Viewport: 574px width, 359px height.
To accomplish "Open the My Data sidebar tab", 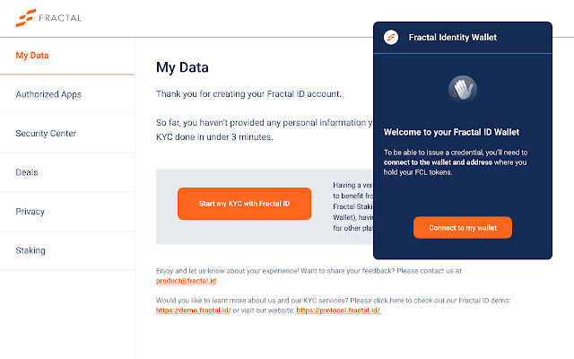I will coord(32,56).
